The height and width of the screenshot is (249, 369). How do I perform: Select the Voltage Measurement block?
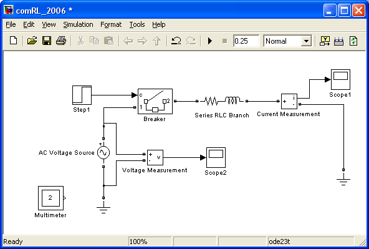point(155,157)
